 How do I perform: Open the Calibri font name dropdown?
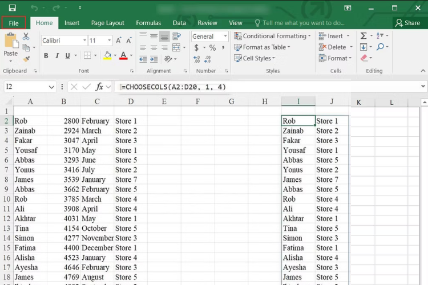pyautogui.click(x=84, y=40)
